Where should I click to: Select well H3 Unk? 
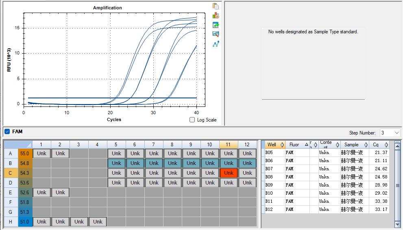coord(79,222)
